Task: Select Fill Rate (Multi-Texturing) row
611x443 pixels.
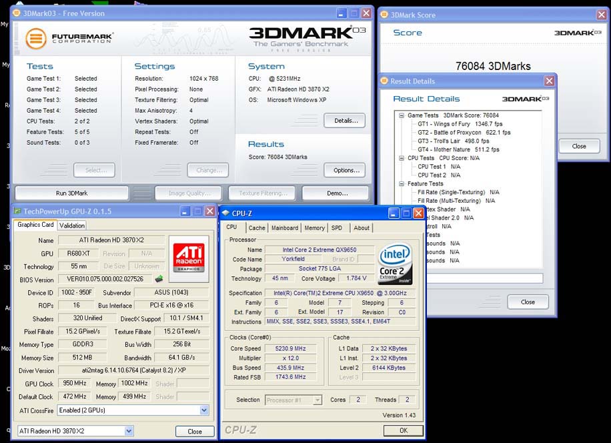Action: point(456,201)
